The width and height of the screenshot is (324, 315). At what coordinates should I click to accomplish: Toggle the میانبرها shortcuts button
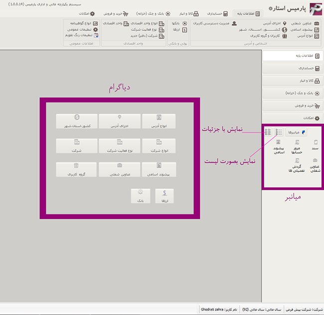296,132
